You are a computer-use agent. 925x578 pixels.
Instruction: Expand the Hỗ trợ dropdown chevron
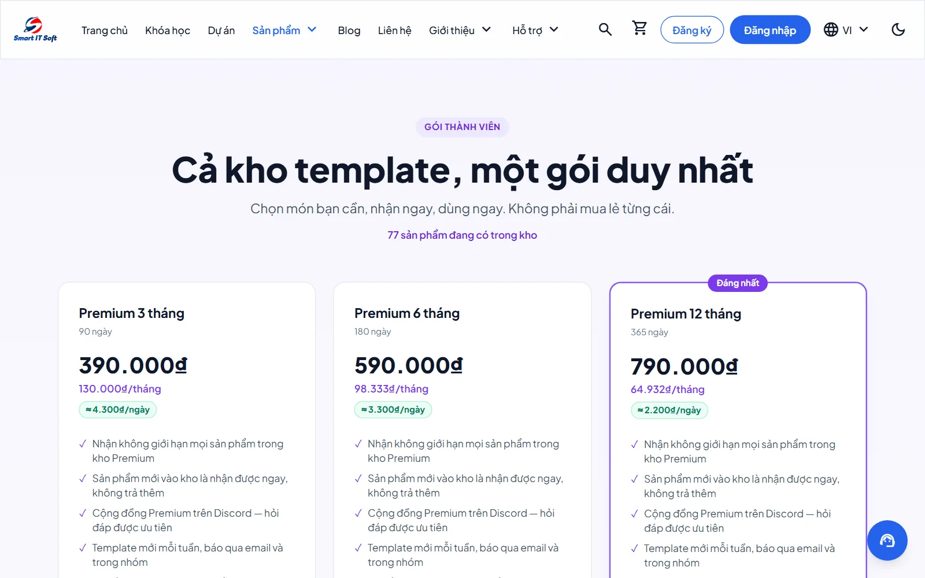tap(554, 29)
